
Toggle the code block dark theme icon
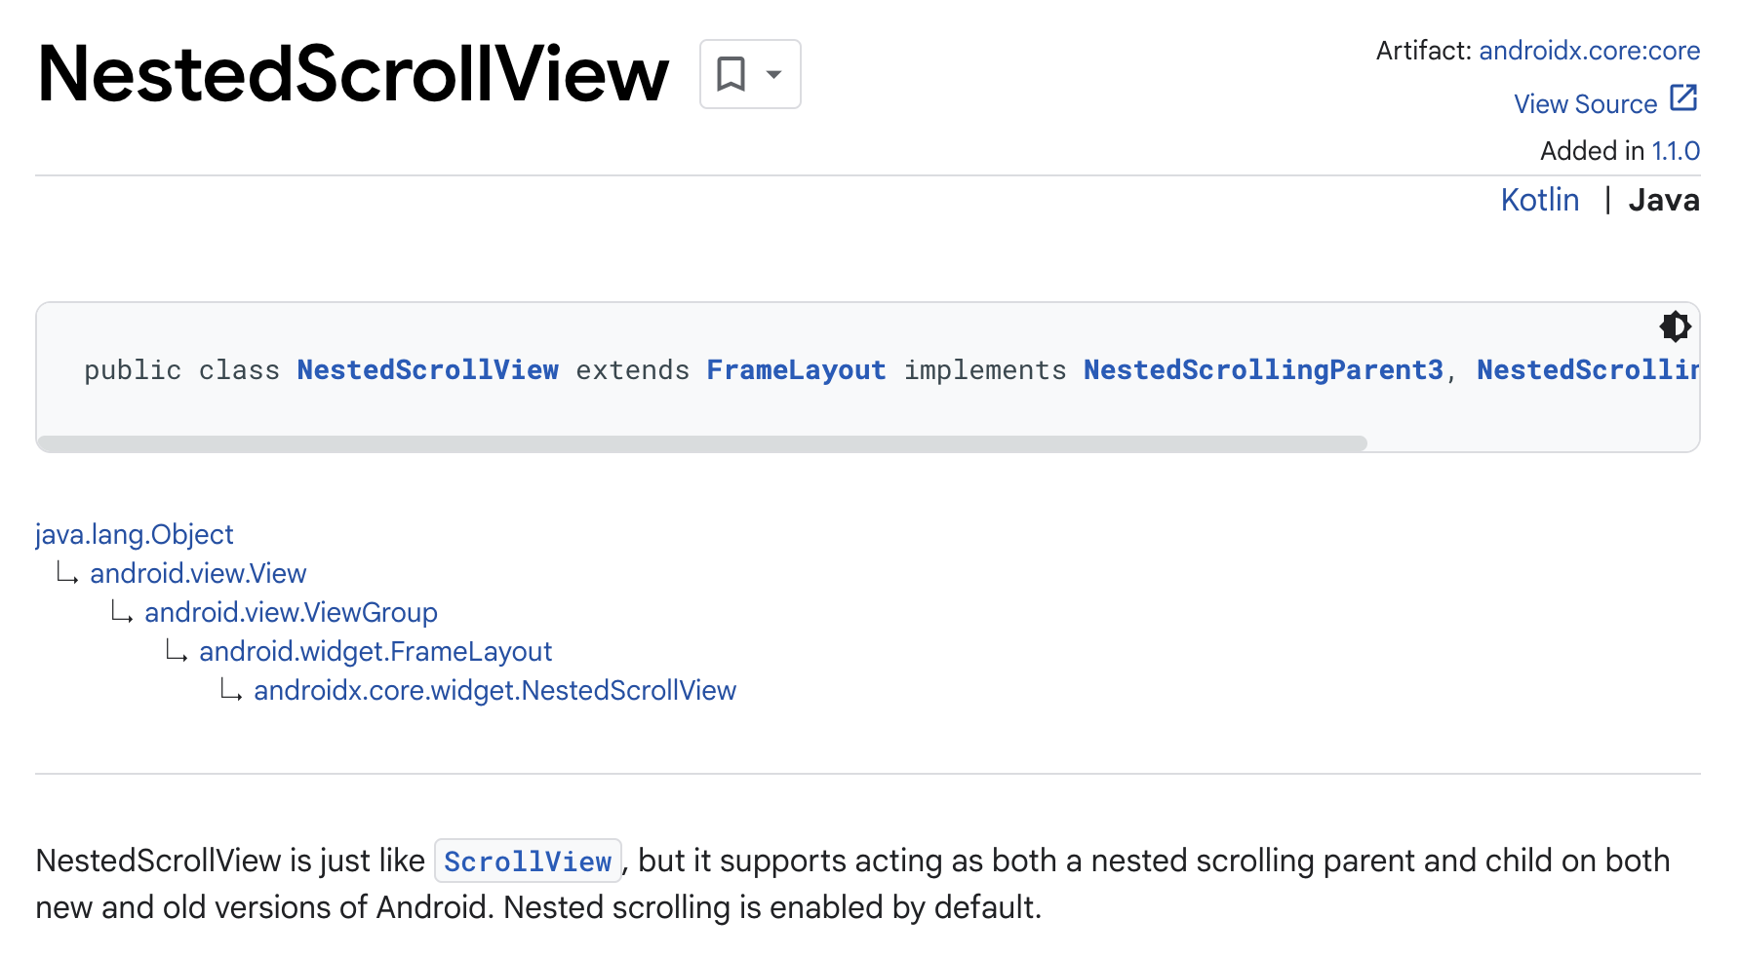tap(1675, 326)
